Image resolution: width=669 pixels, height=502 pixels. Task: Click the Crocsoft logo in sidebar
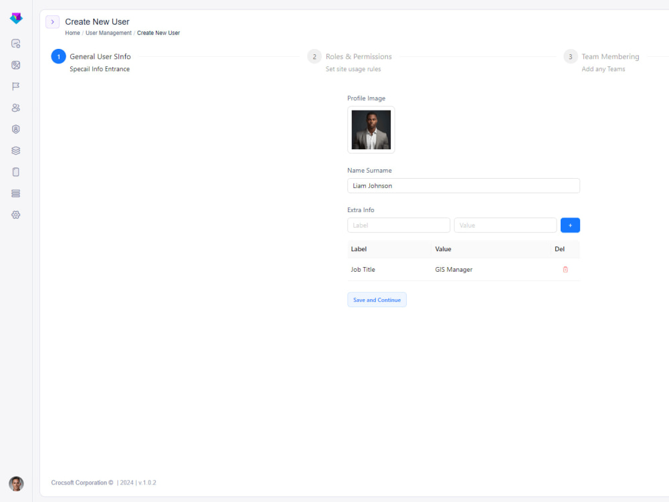[16, 18]
